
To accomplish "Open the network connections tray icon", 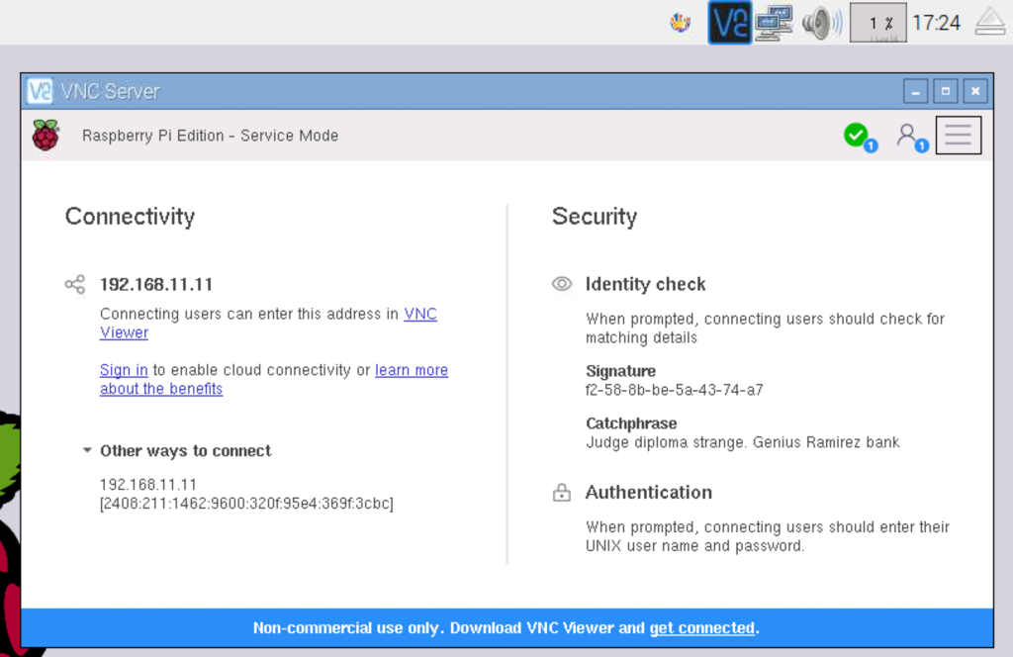I will pos(774,23).
